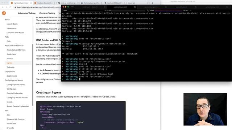Open Secrets Exercise Explanation in the sidebar
The width and height of the screenshot is (232, 130).
click(18, 106)
